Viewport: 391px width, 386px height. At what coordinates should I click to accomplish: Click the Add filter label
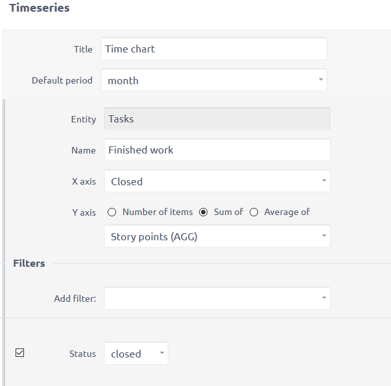point(75,299)
